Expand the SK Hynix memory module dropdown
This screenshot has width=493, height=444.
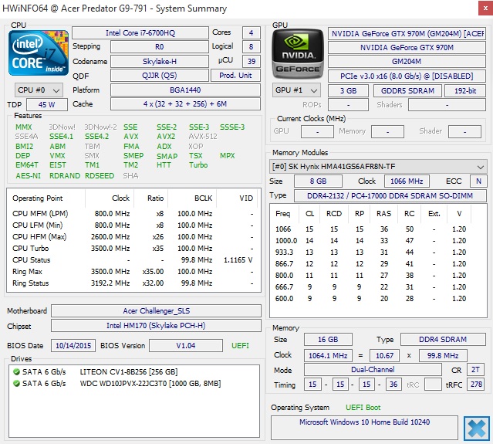[378, 167]
